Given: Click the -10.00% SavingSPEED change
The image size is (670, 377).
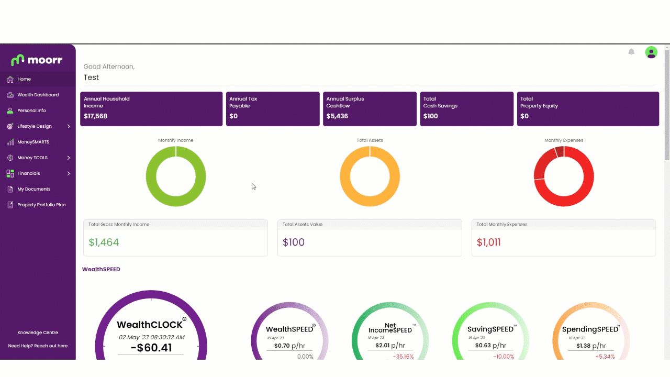Looking at the screenshot, I should click(504, 357).
